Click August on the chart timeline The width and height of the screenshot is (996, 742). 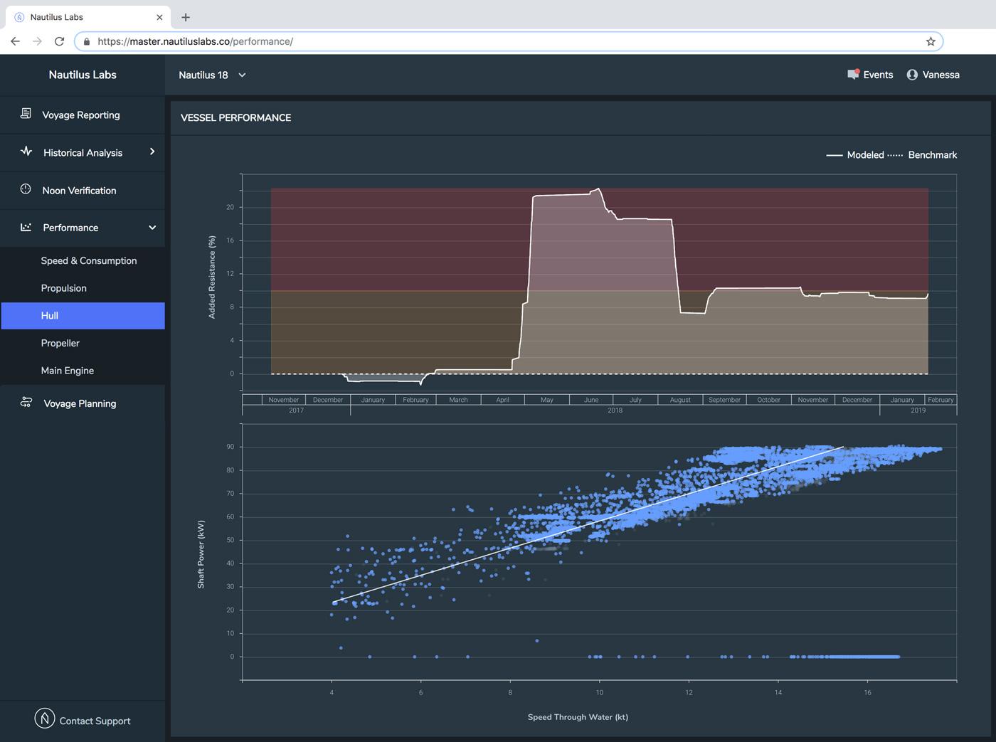click(x=680, y=400)
